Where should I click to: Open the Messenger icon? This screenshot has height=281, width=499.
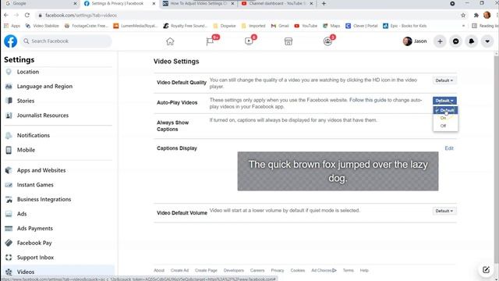pos(455,41)
